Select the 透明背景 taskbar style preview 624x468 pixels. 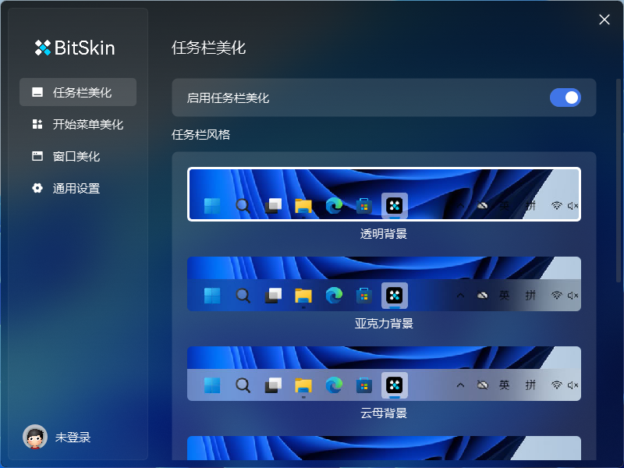384,194
